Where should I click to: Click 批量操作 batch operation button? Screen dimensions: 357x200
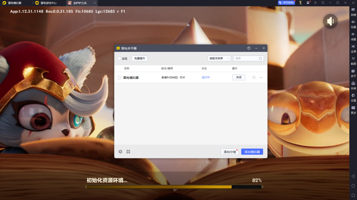tap(139, 58)
